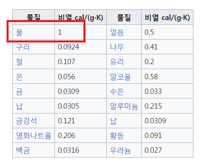
Task: Follow the 나무 link
Action: pyautogui.click(x=117, y=47)
